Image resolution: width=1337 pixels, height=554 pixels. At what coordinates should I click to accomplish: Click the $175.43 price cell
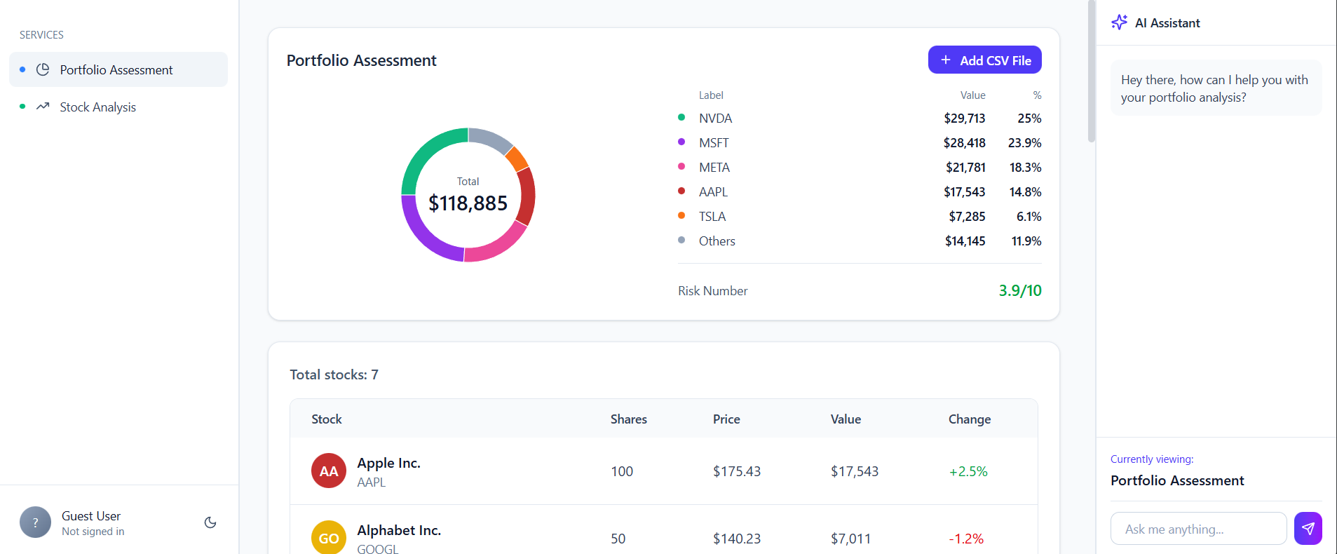737,471
